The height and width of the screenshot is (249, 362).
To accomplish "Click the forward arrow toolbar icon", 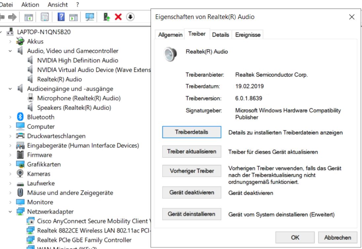I will click(x=12, y=17).
